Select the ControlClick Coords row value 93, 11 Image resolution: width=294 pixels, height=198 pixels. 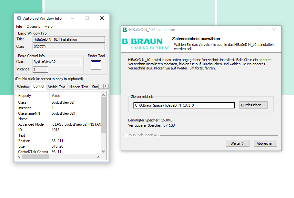[56, 151]
